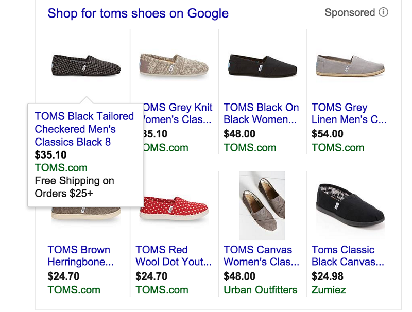Go to the Zumiez seller link

(329, 290)
